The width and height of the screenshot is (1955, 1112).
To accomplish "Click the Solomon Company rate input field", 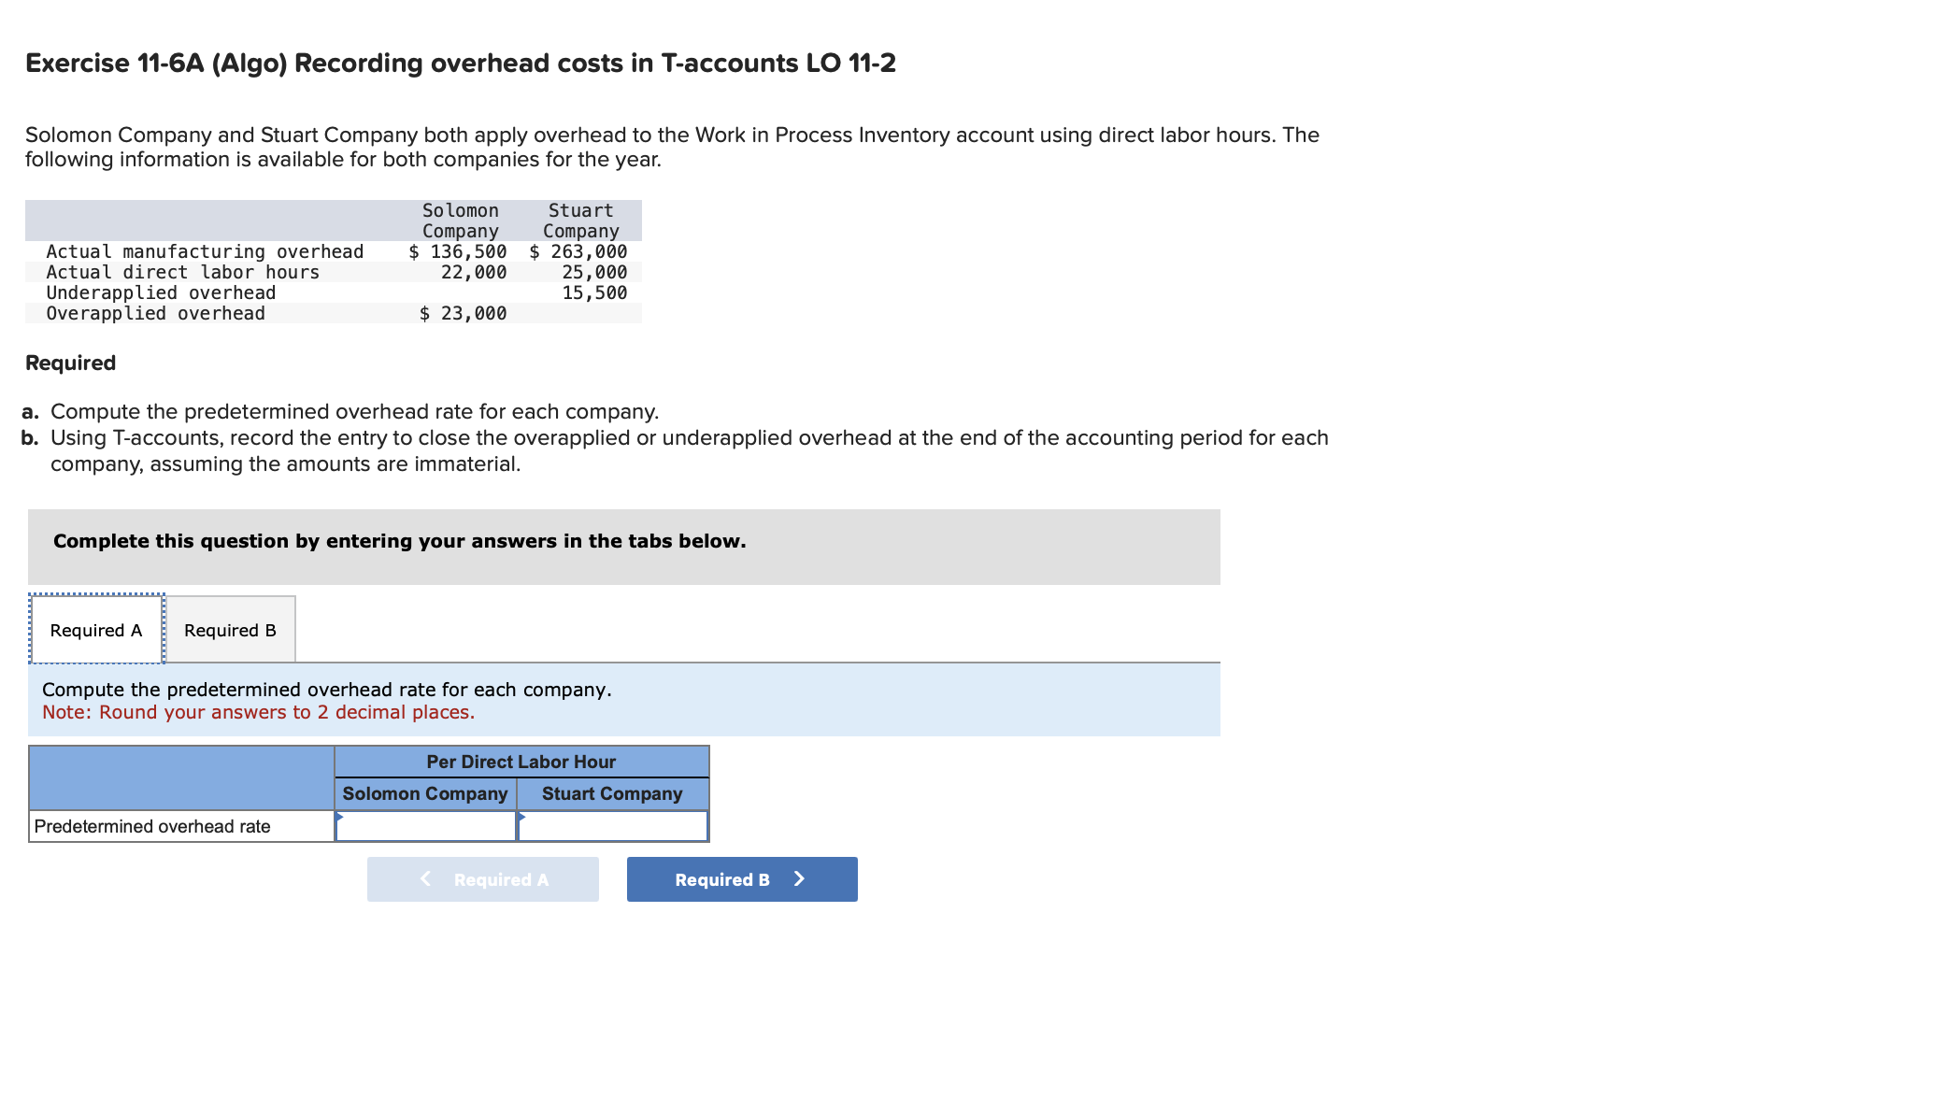I will pos(428,826).
